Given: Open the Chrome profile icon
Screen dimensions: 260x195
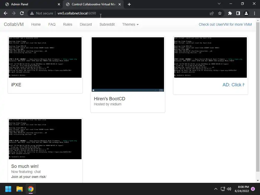Looking at the screenshot, I should tap(246, 13).
